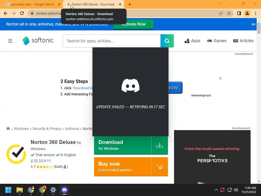Open Settings gear in taskbar
This screenshot has width=261, height=196.
tap(53, 190)
